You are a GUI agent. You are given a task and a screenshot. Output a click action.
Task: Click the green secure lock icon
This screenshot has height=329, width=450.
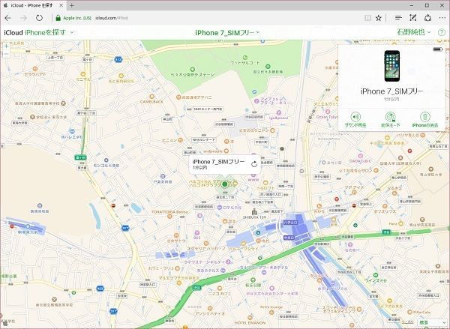pos(58,18)
